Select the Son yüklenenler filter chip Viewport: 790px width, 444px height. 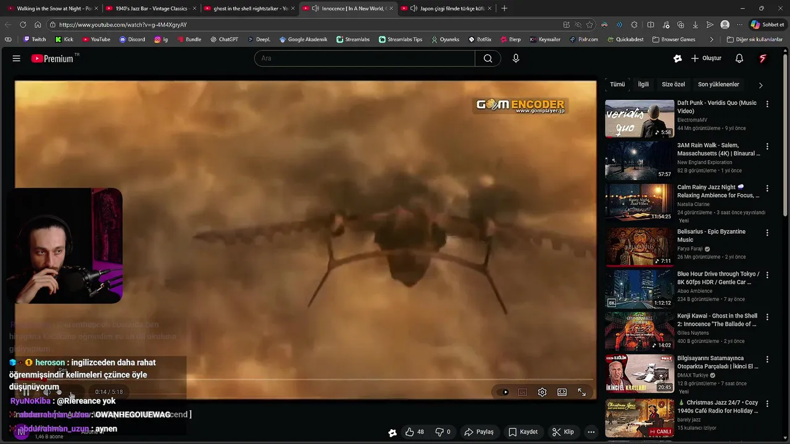pos(718,84)
